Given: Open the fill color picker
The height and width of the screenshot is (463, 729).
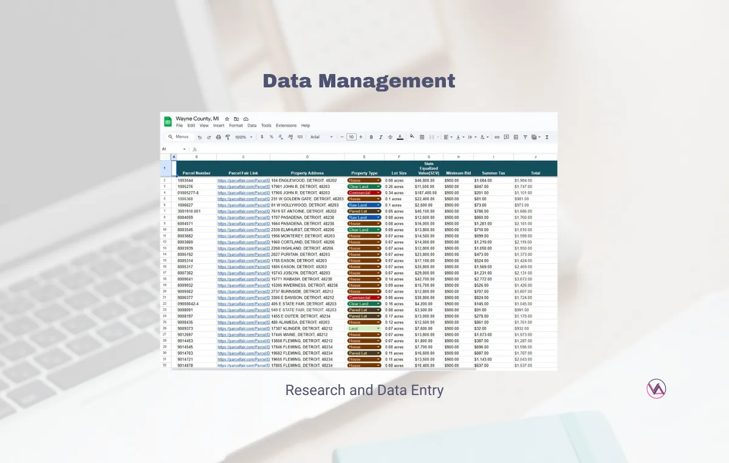Looking at the screenshot, I should click(412, 137).
